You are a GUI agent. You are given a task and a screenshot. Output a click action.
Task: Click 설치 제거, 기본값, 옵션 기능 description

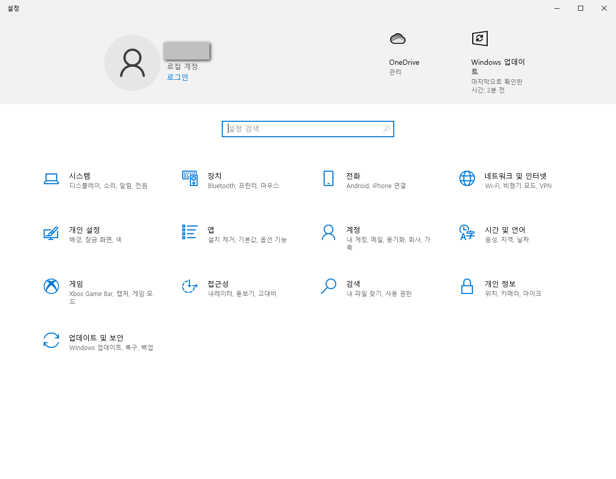[247, 240]
